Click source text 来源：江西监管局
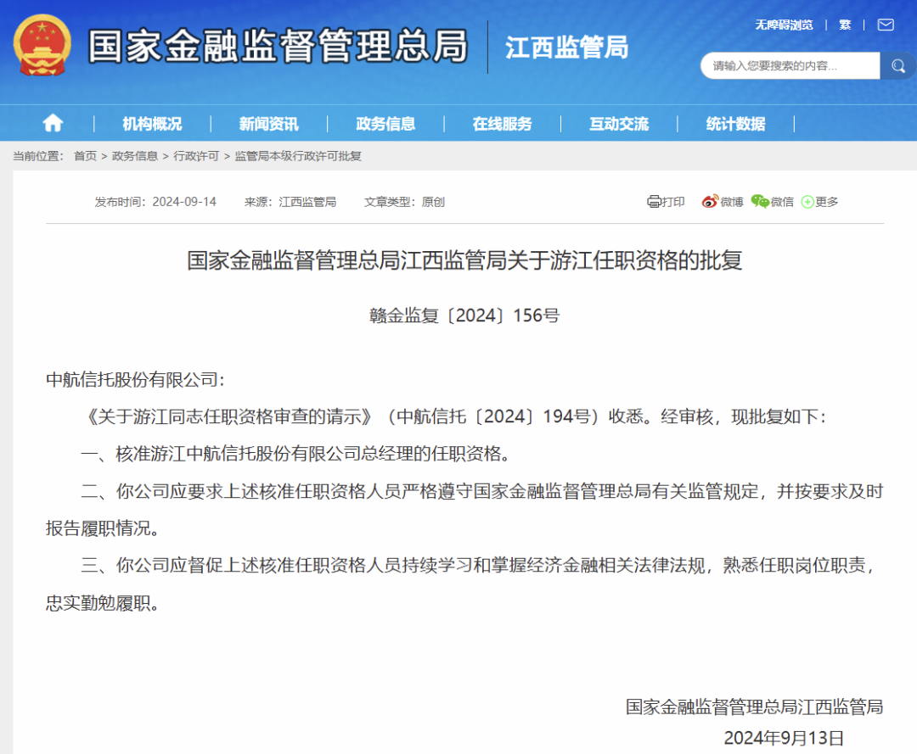This screenshot has width=917, height=754. point(290,202)
